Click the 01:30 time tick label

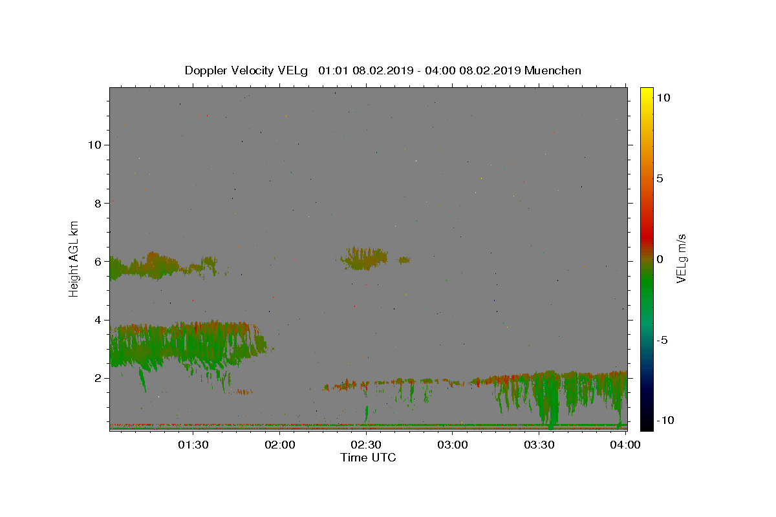(x=193, y=445)
